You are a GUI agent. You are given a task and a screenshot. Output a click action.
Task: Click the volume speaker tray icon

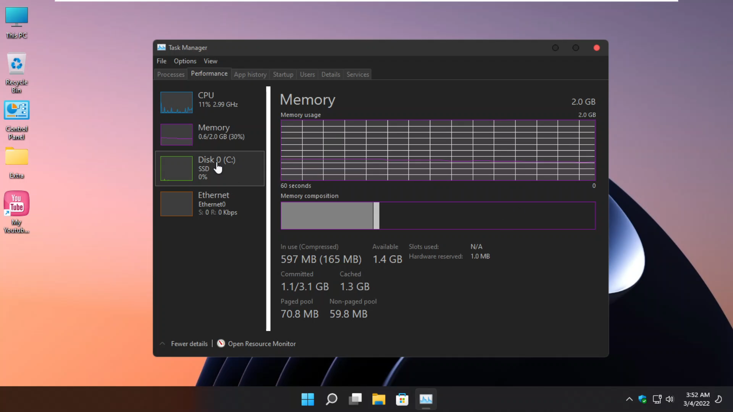pyautogui.click(x=670, y=399)
